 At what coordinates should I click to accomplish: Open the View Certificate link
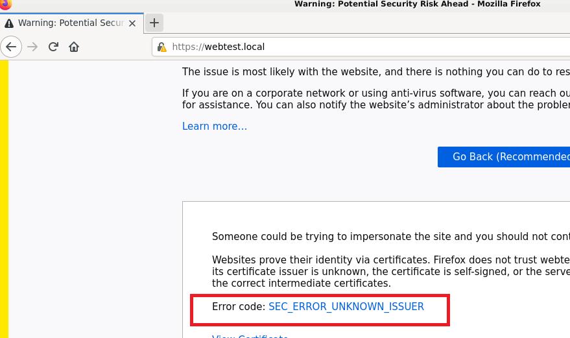[250, 336]
